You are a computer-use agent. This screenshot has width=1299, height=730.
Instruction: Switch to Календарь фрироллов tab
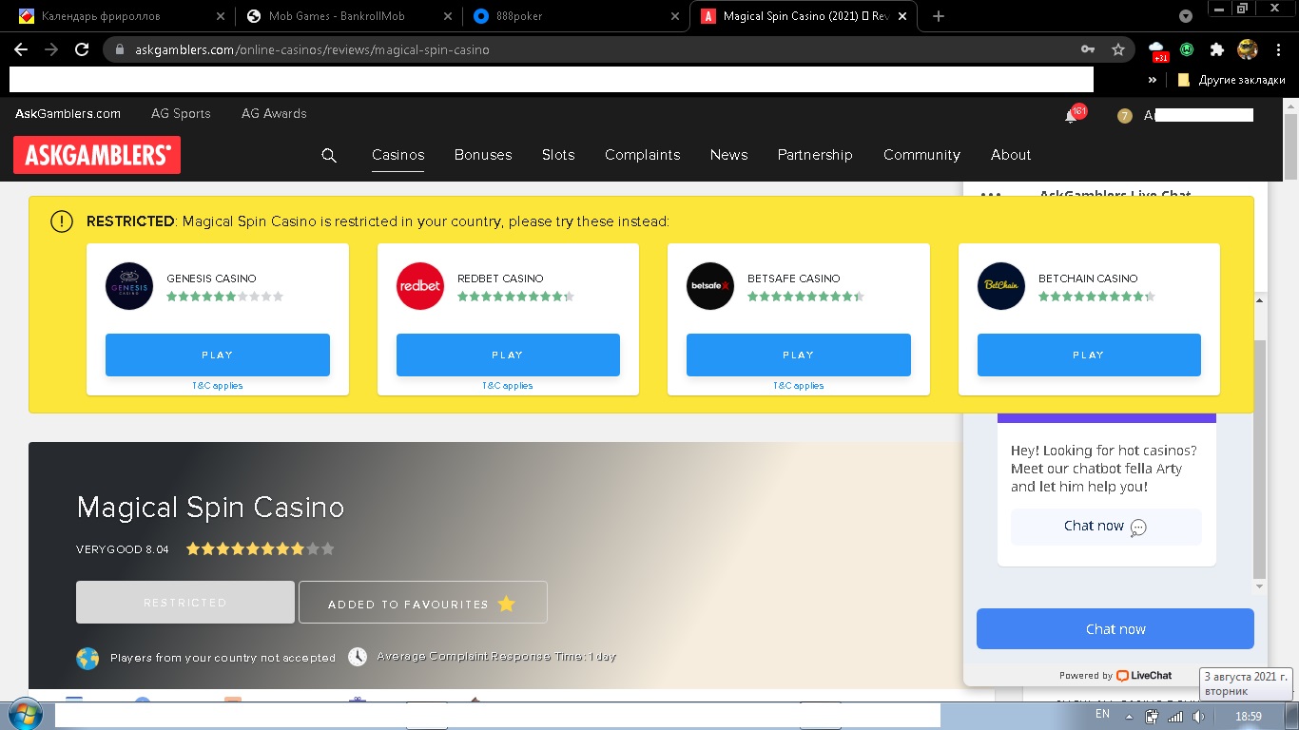pyautogui.click(x=118, y=16)
